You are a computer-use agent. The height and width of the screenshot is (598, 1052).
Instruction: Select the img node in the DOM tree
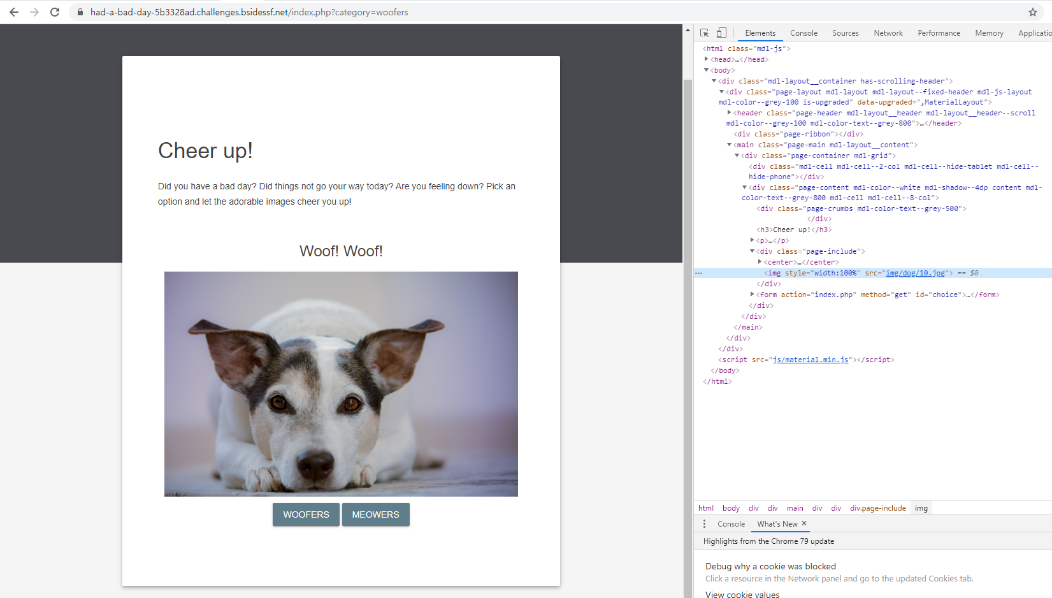872,273
